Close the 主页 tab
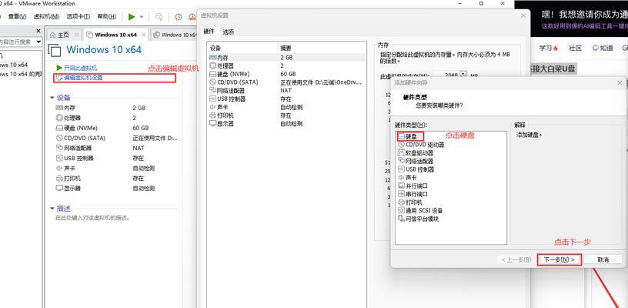Image resolution: width=628 pixels, height=308 pixels. click(76, 35)
